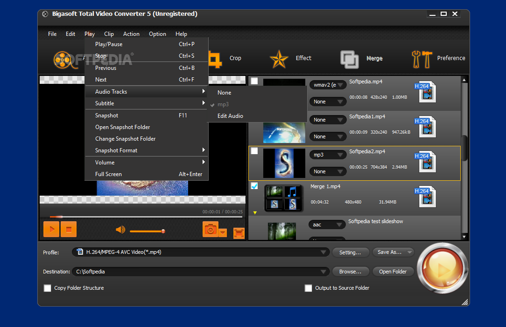Enable Copy Folder Structure checkbox

(48, 288)
